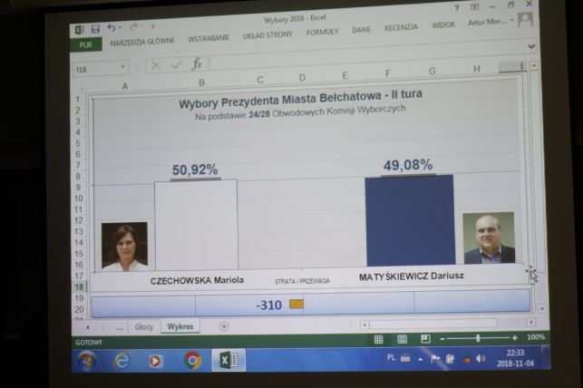Click the Windows Start button
Image resolution: width=583 pixels, height=388 pixels.
click(x=86, y=360)
